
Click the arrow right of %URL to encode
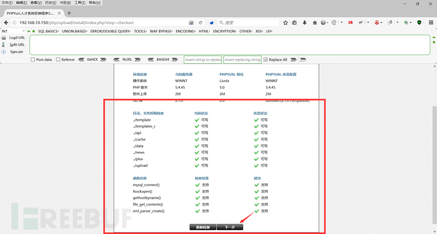137,59
